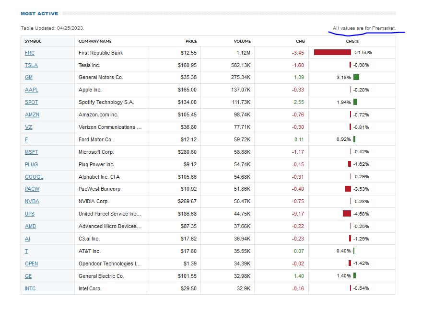This screenshot has width=433, height=309.
Task: Open the SPOT symbol link
Action: 31,103
